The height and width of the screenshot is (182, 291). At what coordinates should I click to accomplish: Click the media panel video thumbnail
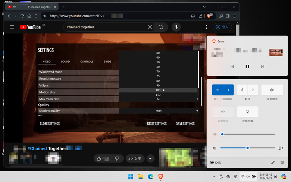point(276,53)
